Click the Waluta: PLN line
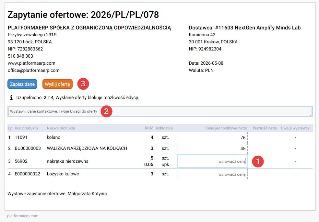 pyautogui.click(x=201, y=70)
